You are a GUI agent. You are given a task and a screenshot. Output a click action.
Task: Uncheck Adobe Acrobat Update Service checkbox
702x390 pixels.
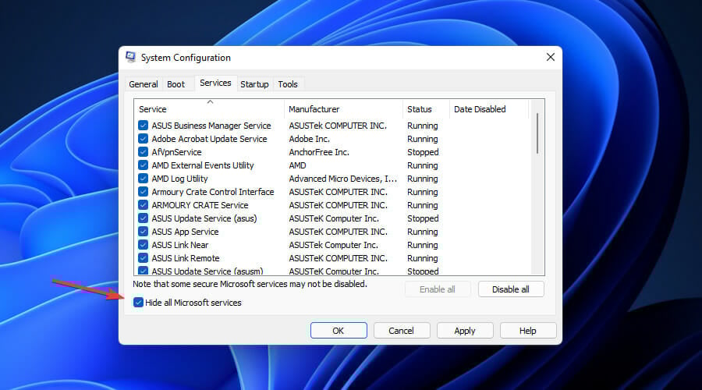pyautogui.click(x=143, y=139)
